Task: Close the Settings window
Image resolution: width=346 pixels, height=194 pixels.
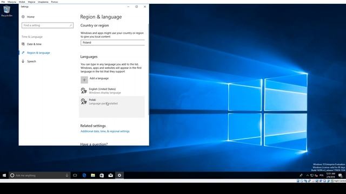Action: [x=145, y=6]
